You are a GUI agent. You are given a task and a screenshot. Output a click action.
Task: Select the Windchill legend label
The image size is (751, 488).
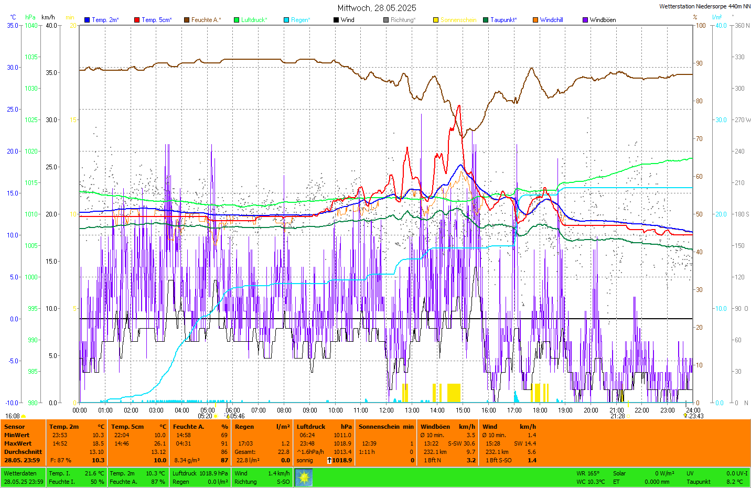[551, 20]
